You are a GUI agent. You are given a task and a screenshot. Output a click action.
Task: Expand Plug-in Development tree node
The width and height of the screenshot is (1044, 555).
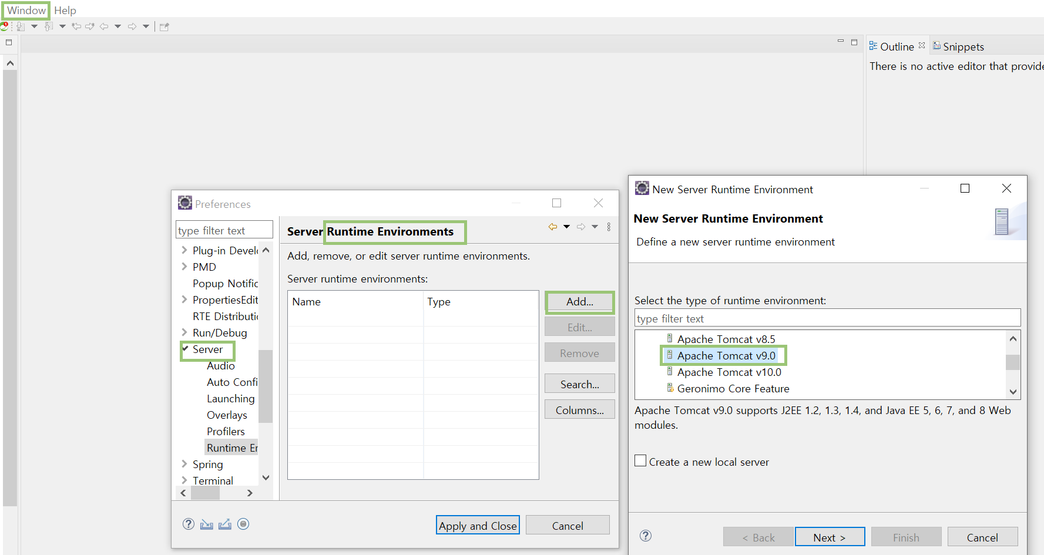[184, 250]
